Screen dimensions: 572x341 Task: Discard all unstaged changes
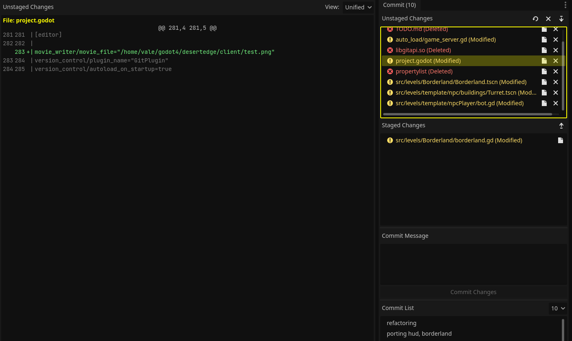[x=548, y=19]
